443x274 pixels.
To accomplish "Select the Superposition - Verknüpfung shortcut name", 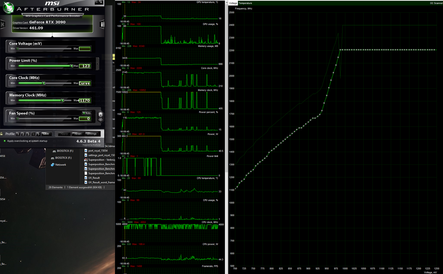I will [x=102, y=160].
